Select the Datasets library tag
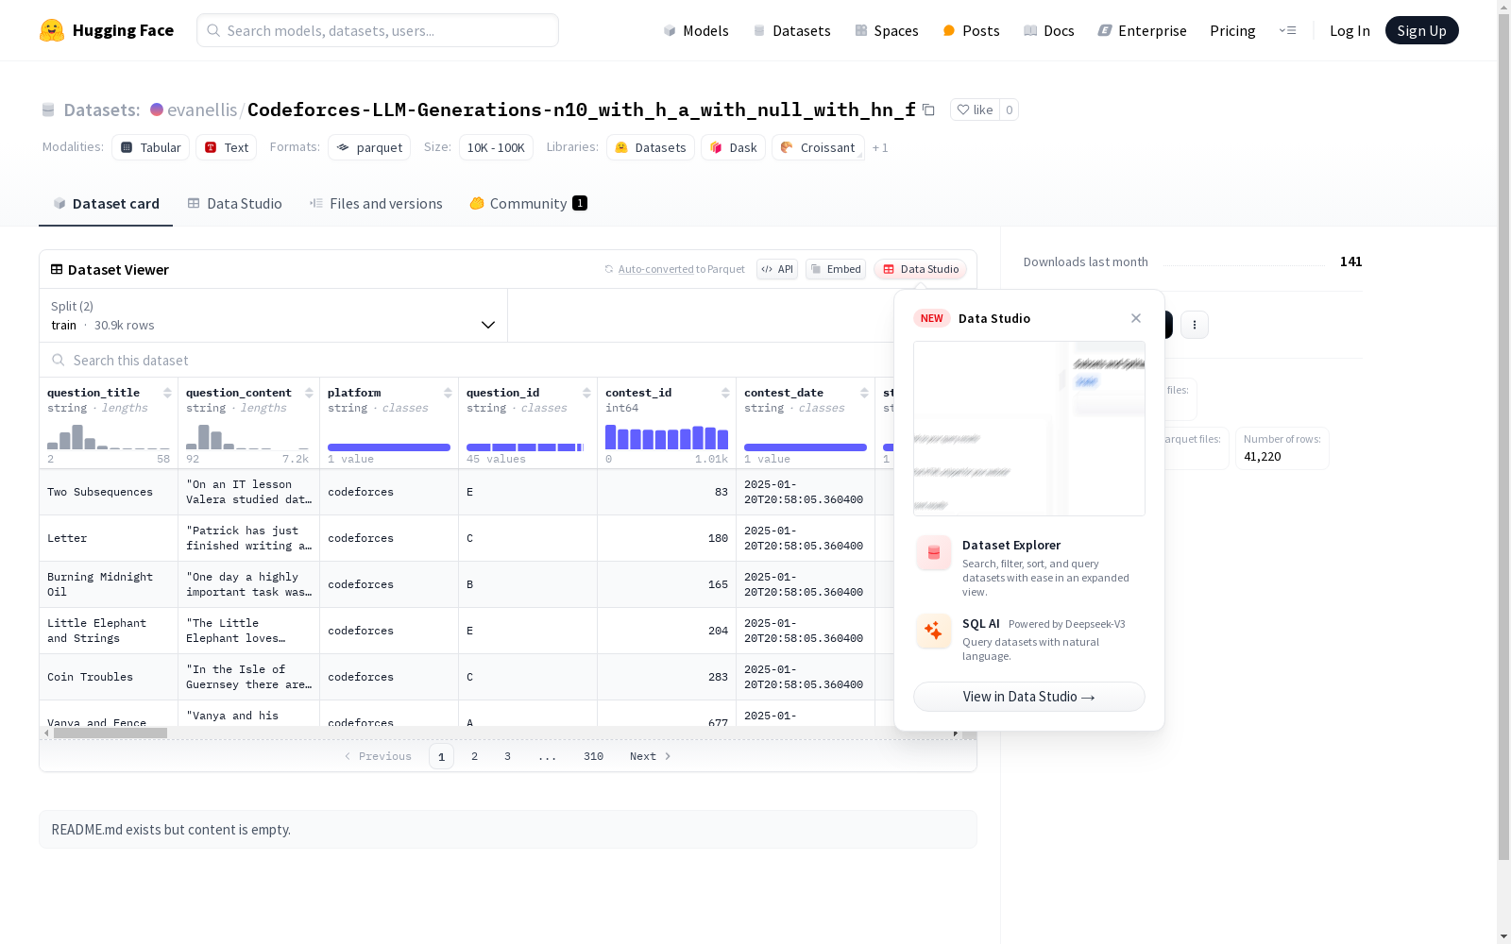Screen dimensions: 1511x944 point(651,147)
